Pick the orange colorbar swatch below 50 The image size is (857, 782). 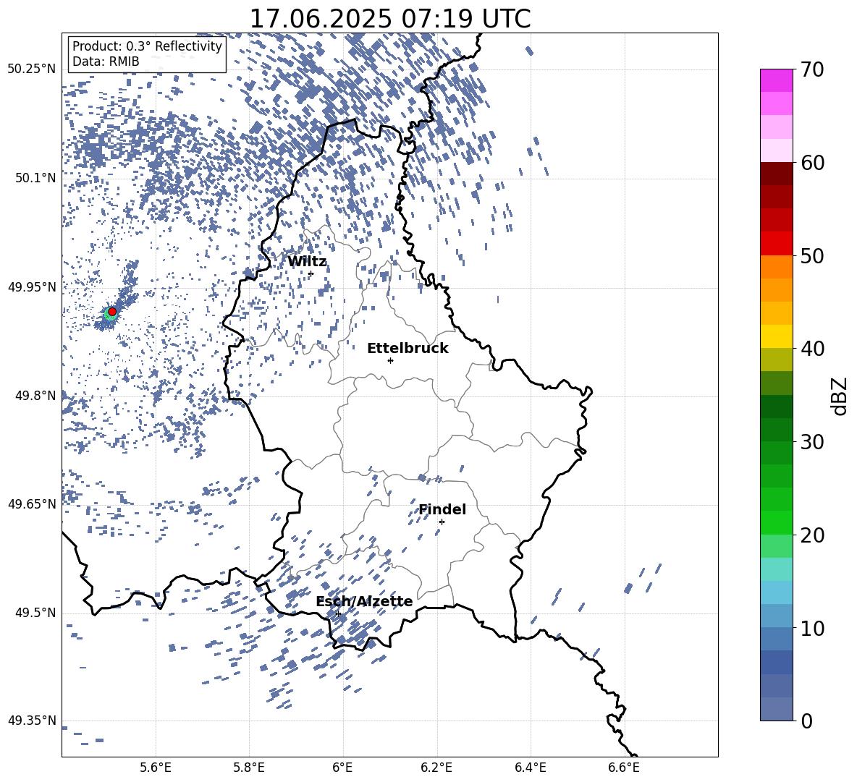pos(777,267)
